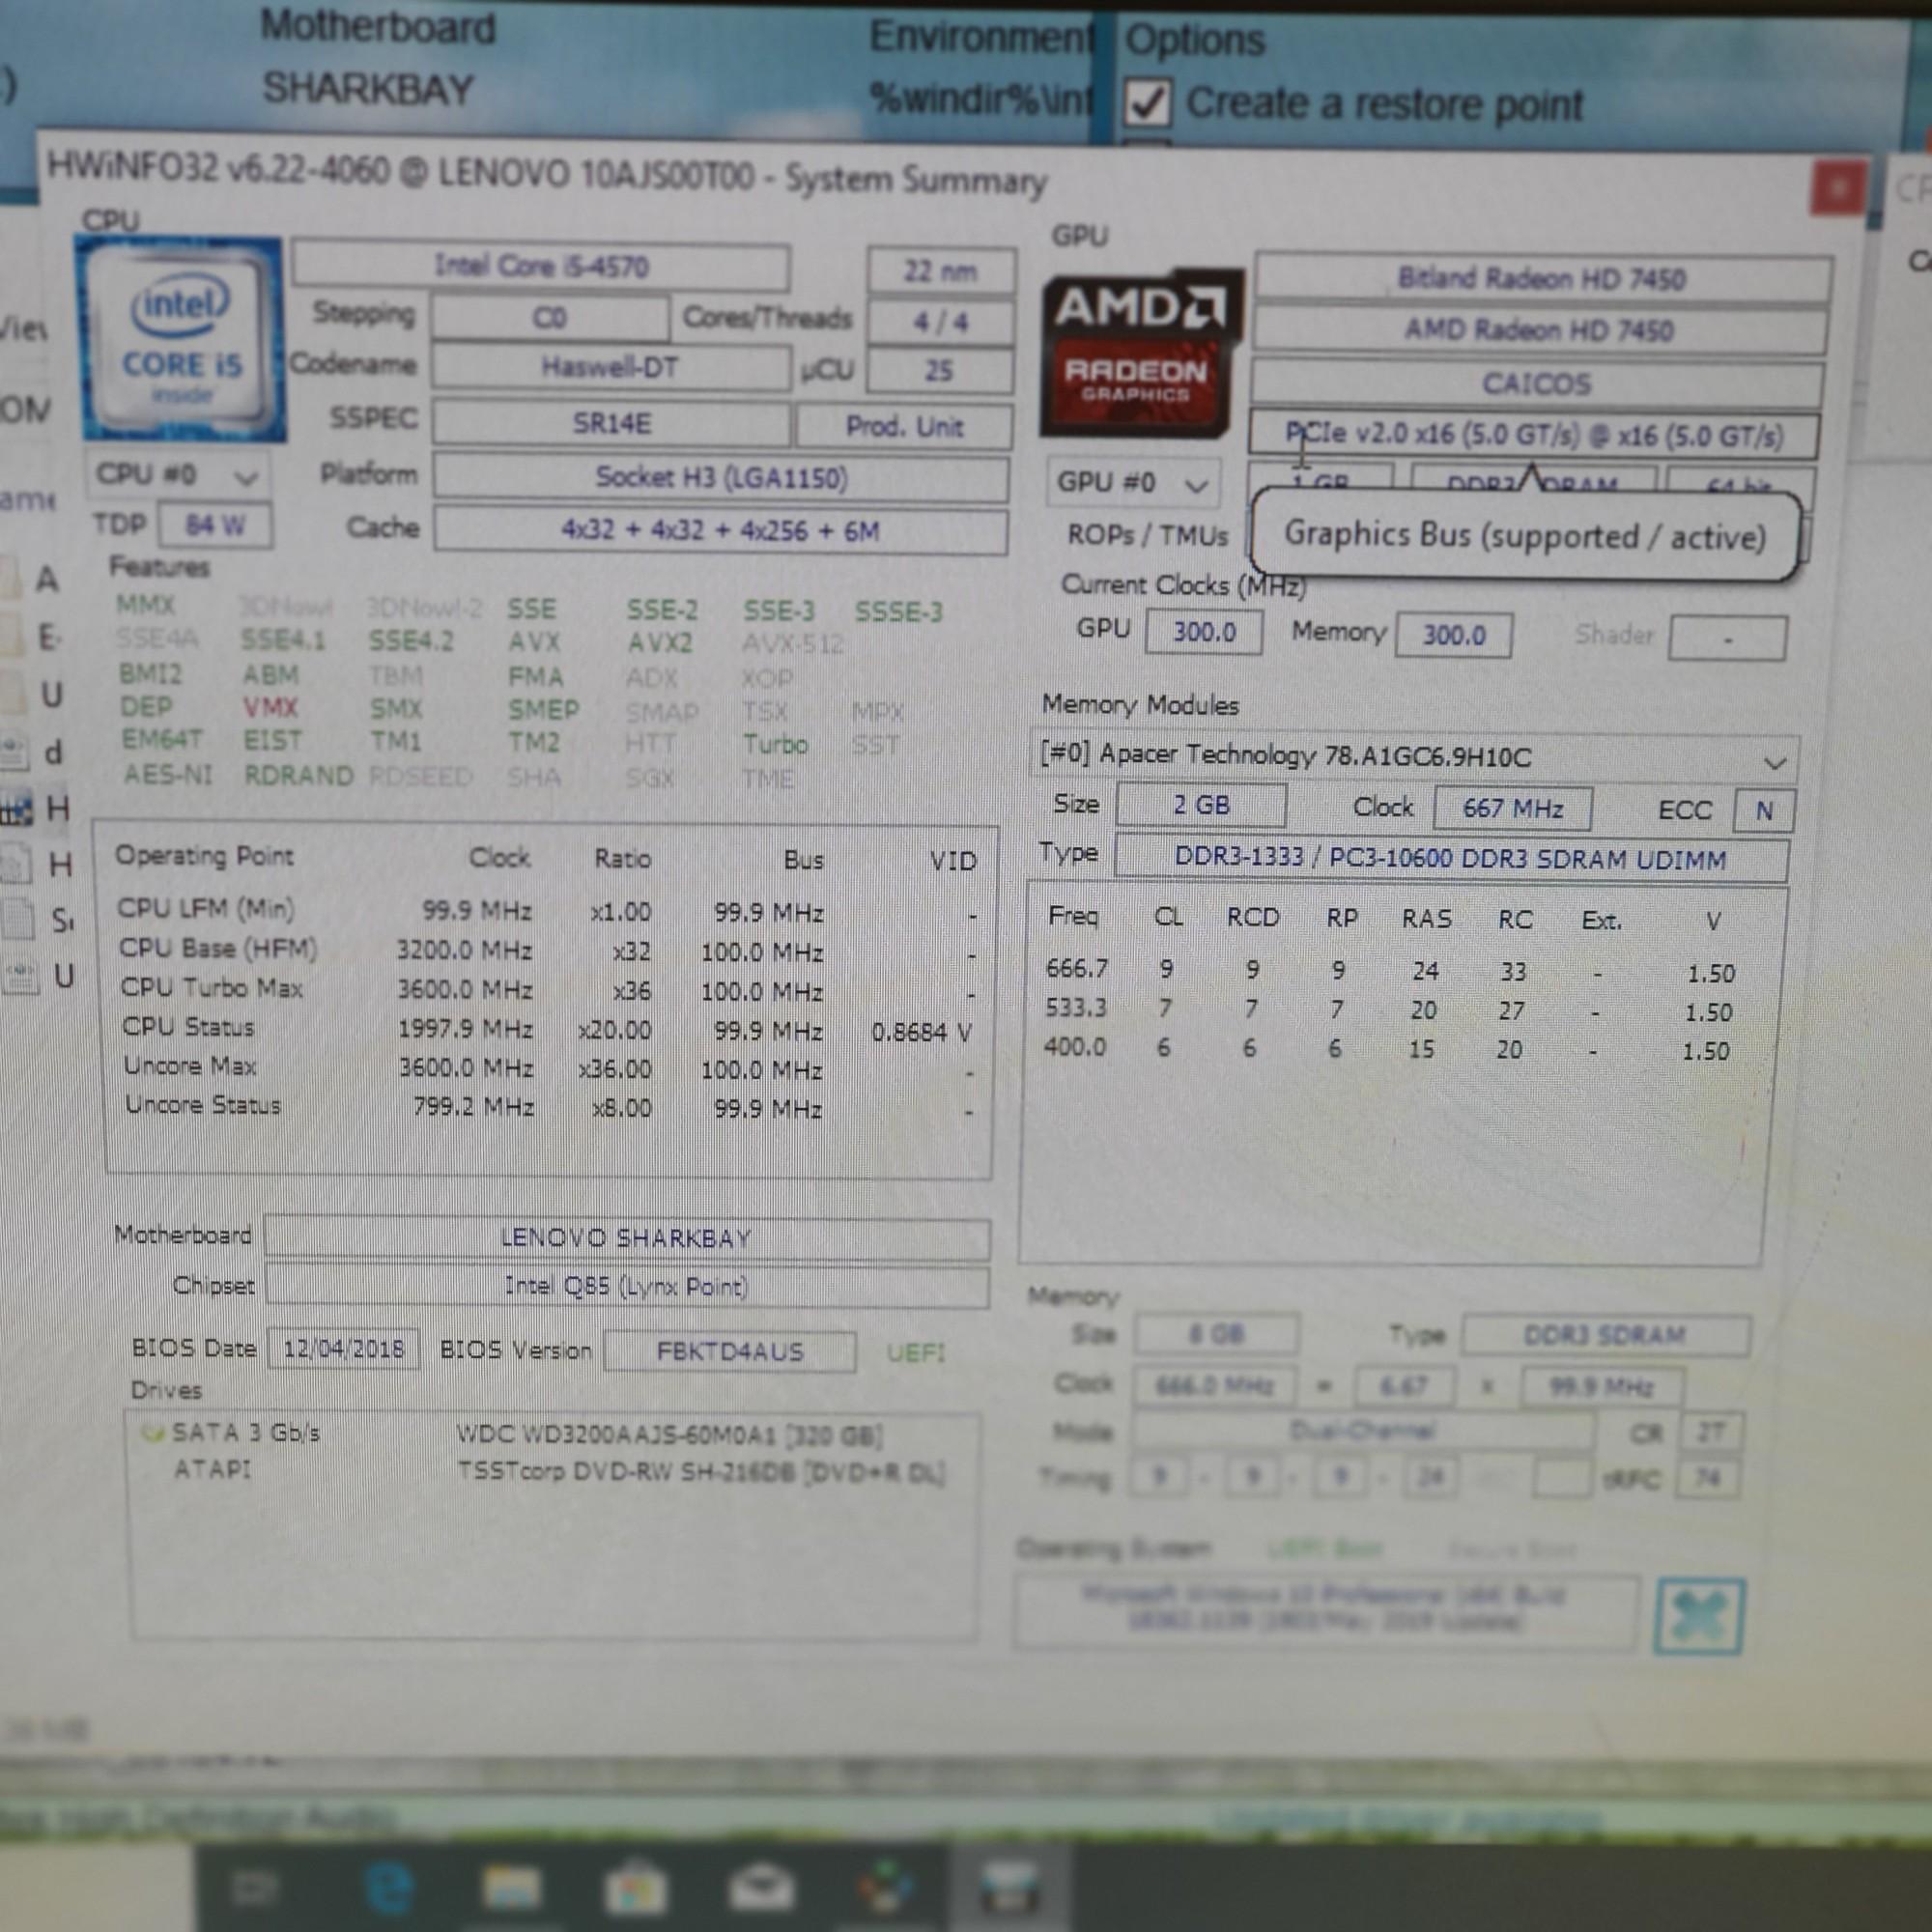Click the Intel Q85 (Lynx Point) chipset field
The image size is (1932, 1932).
click(626, 1286)
